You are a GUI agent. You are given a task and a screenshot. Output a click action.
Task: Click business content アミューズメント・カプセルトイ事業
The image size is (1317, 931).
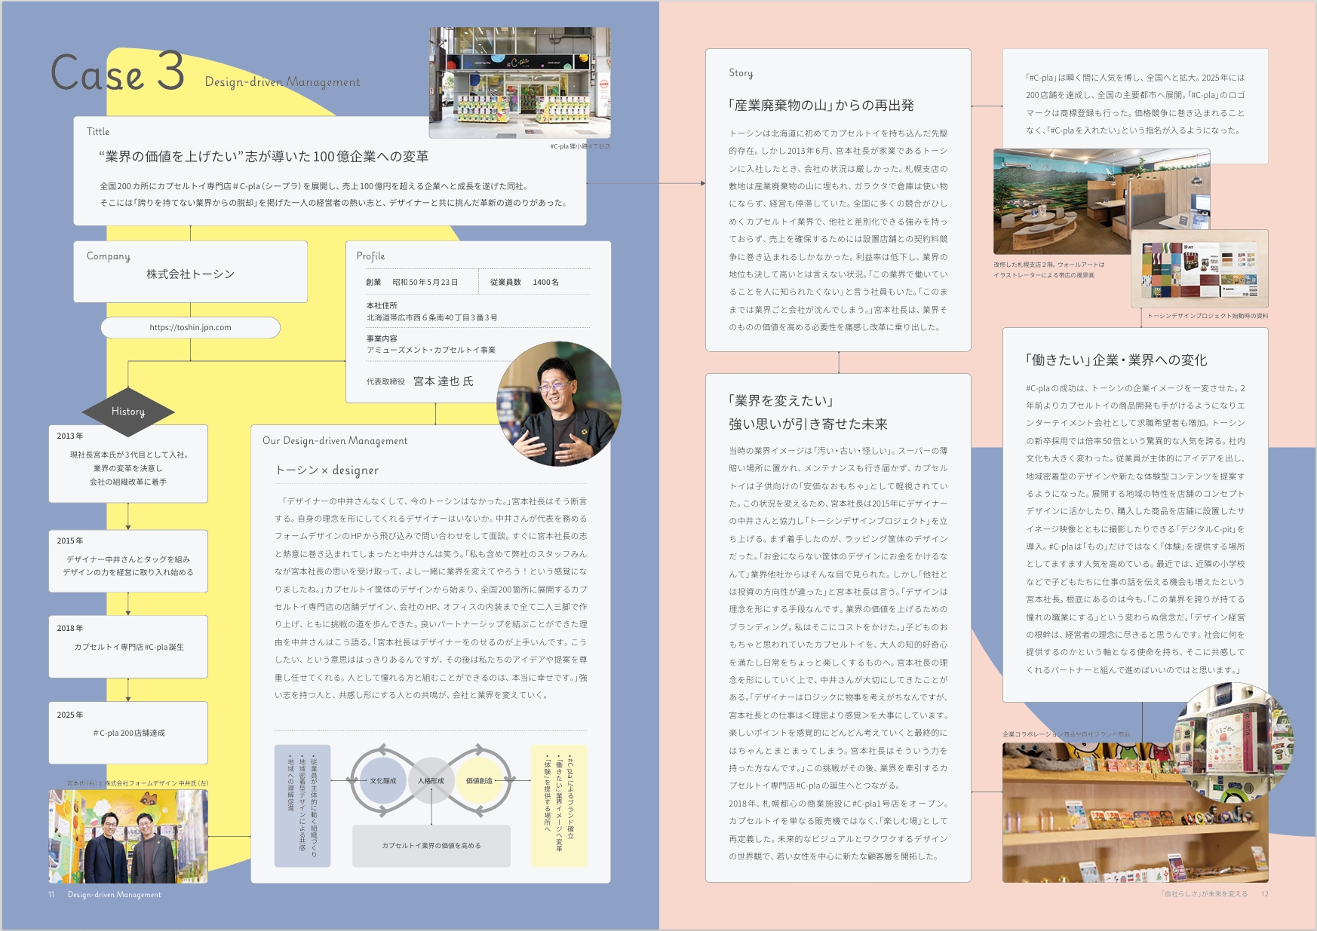(x=431, y=350)
